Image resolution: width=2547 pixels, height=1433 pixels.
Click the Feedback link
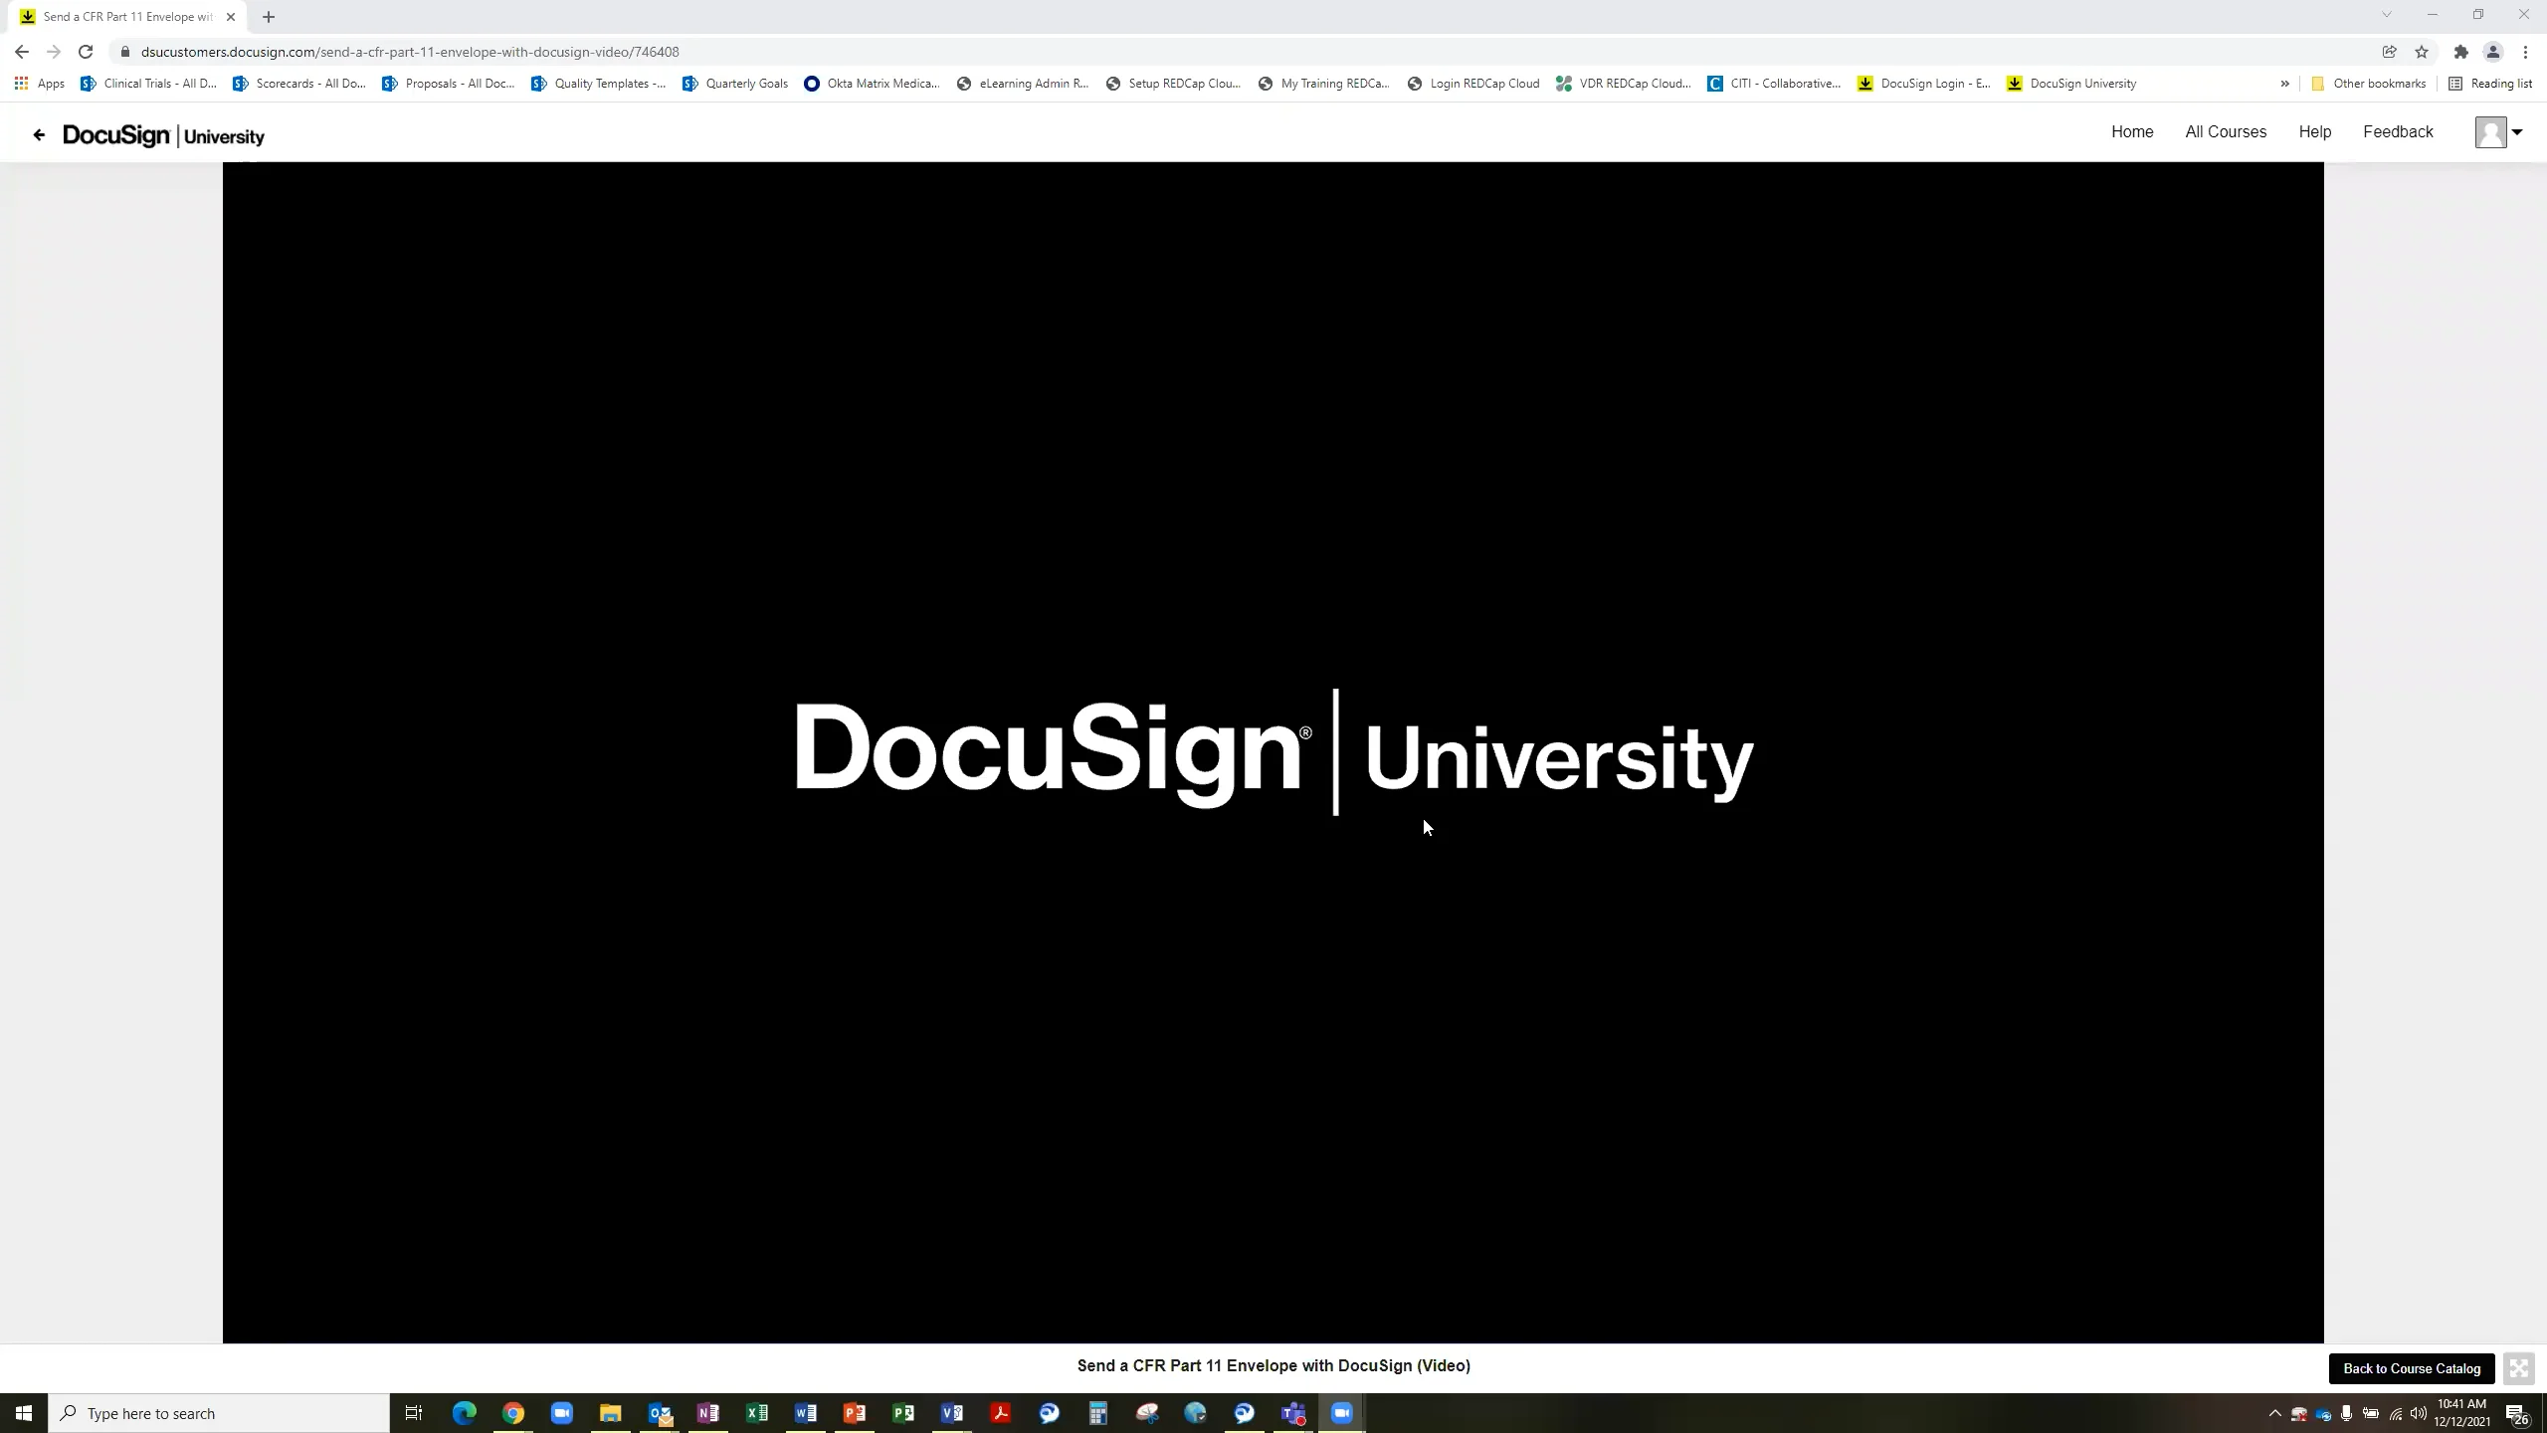[x=2397, y=131]
